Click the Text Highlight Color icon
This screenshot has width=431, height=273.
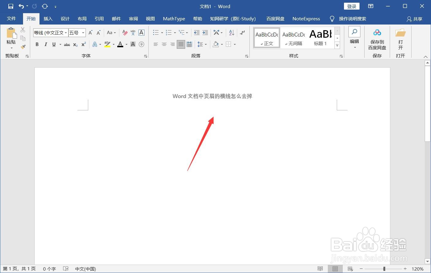(x=107, y=44)
